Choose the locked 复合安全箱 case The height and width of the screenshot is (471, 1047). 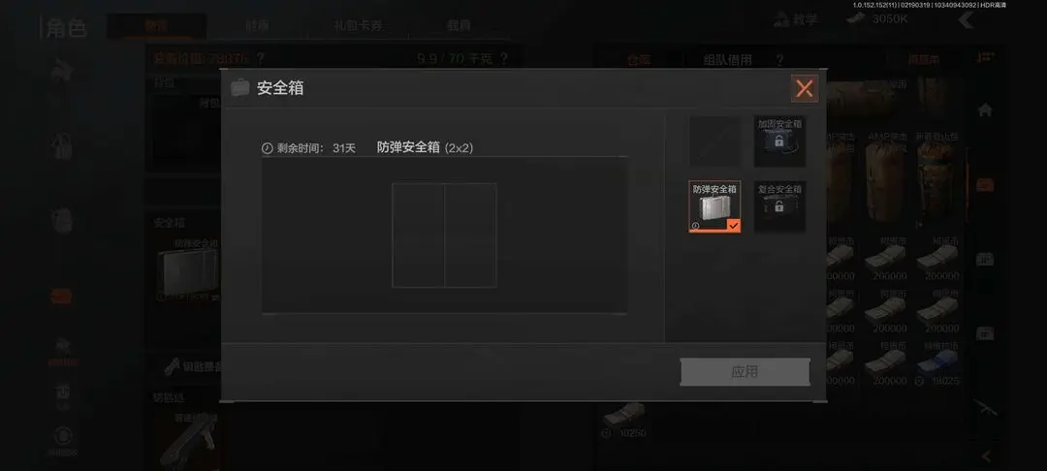click(779, 206)
